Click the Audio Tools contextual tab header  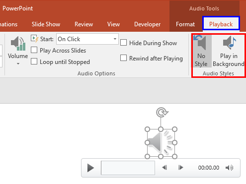204,8
